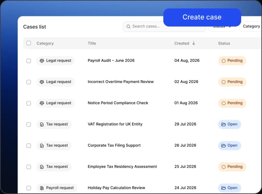Click Pending status icon for Incorrect Overtime
Image resolution: width=262 pixels, height=194 pixels.
pos(224,82)
